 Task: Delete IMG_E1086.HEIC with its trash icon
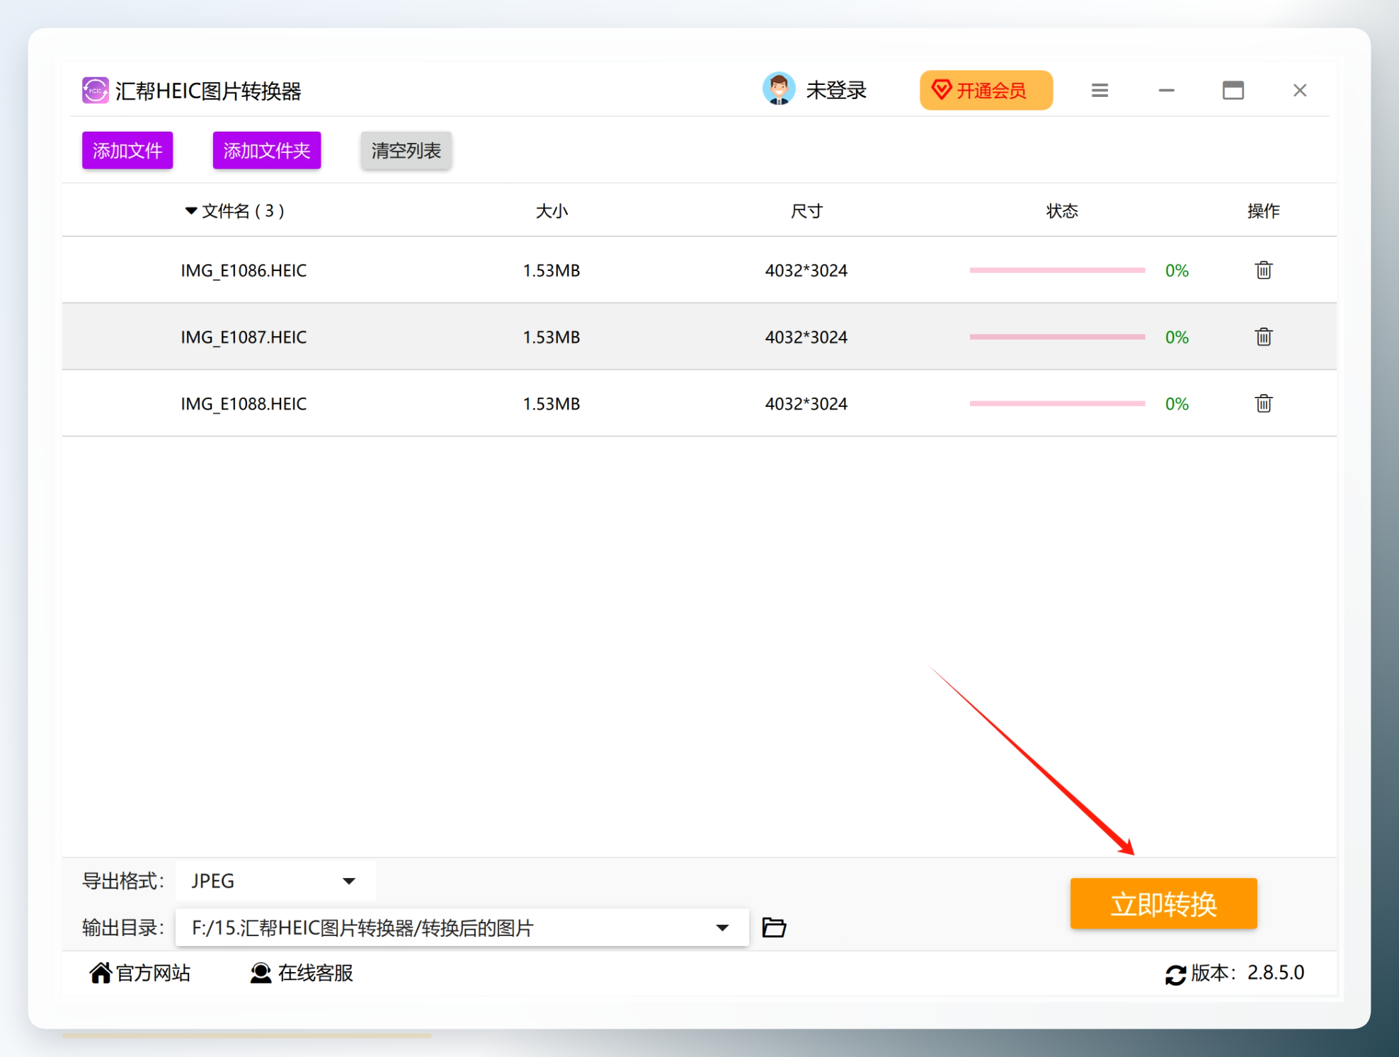(x=1264, y=270)
